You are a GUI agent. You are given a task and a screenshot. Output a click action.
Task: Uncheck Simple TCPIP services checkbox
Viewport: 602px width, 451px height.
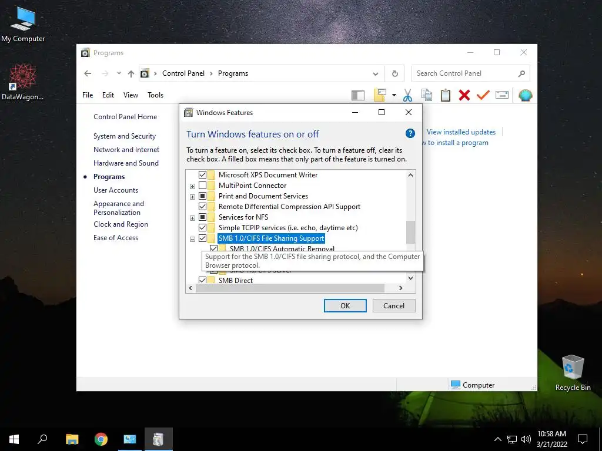click(202, 228)
